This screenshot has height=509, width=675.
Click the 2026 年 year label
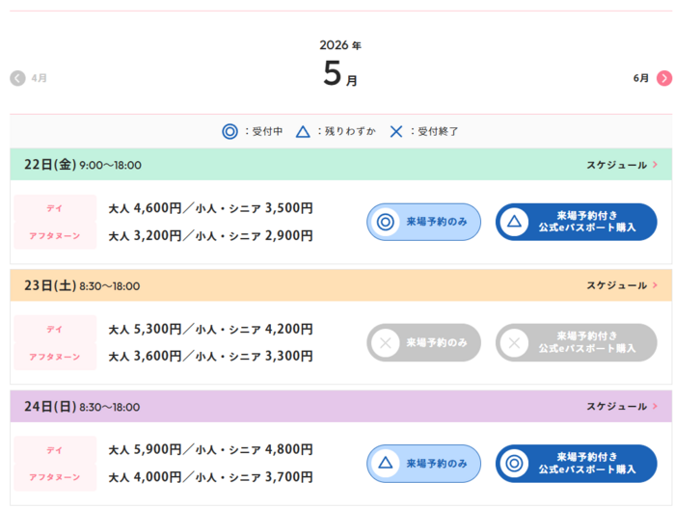point(340,45)
